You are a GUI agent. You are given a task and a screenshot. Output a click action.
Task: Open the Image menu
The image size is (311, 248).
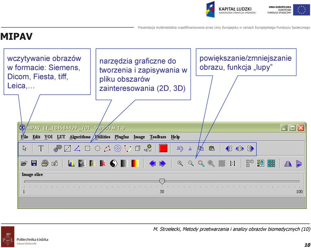coord(139,137)
